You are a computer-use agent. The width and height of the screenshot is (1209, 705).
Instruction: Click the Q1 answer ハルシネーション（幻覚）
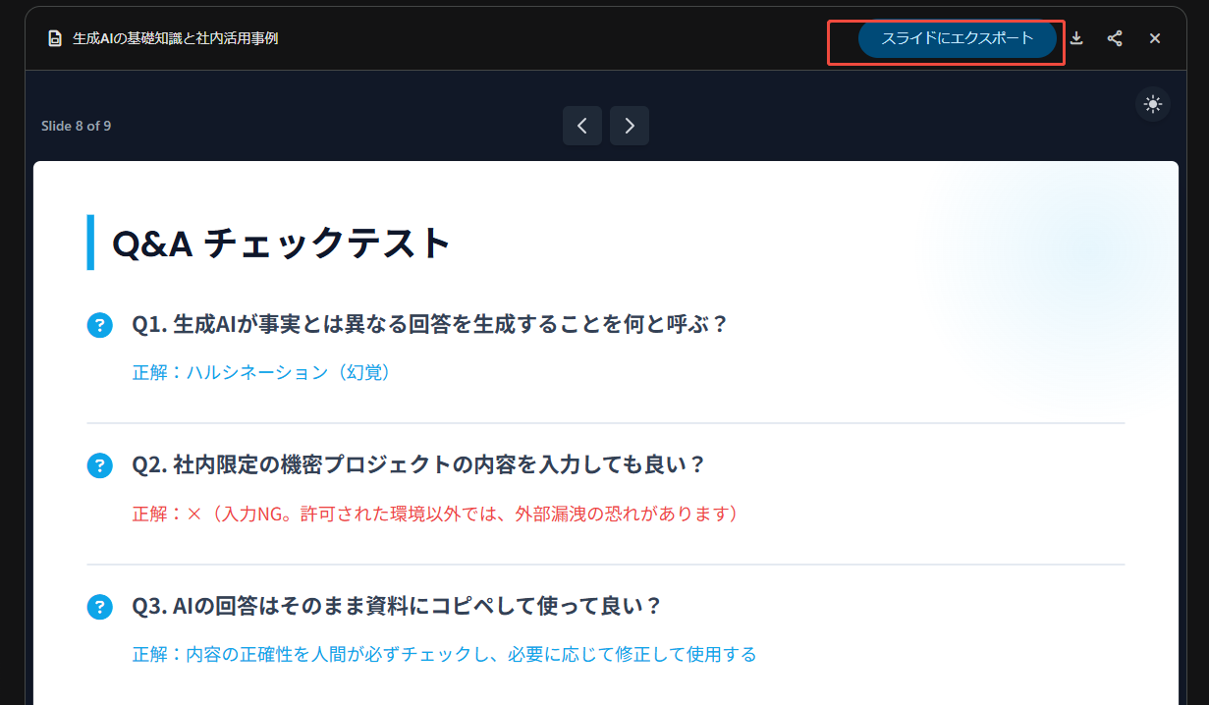263,373
